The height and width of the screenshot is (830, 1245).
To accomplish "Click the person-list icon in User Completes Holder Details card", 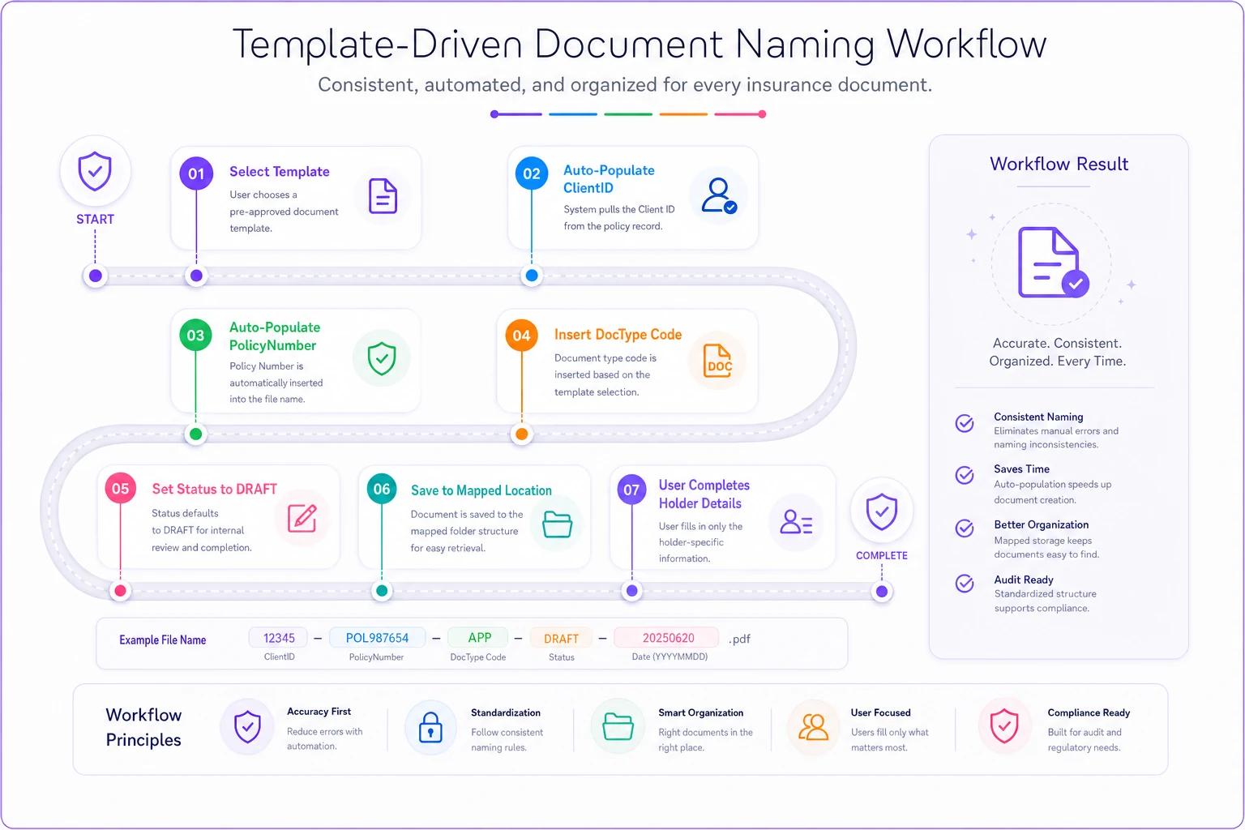I will [796, 522].
